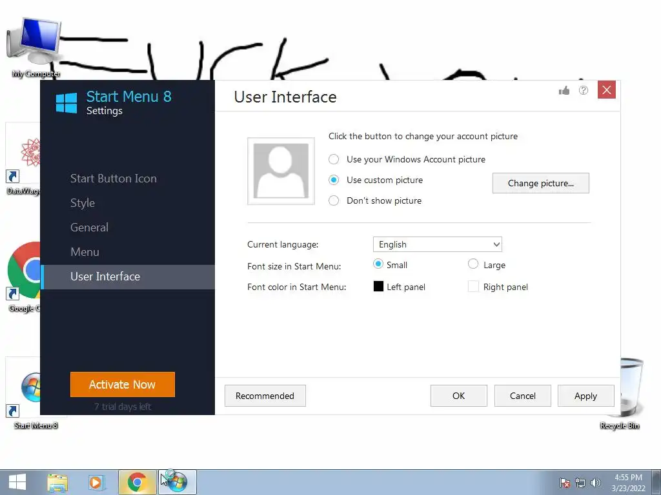This screenshot has height=495, width=661.
Task: Open the media player taskbar icon
Action: [96, 482]
